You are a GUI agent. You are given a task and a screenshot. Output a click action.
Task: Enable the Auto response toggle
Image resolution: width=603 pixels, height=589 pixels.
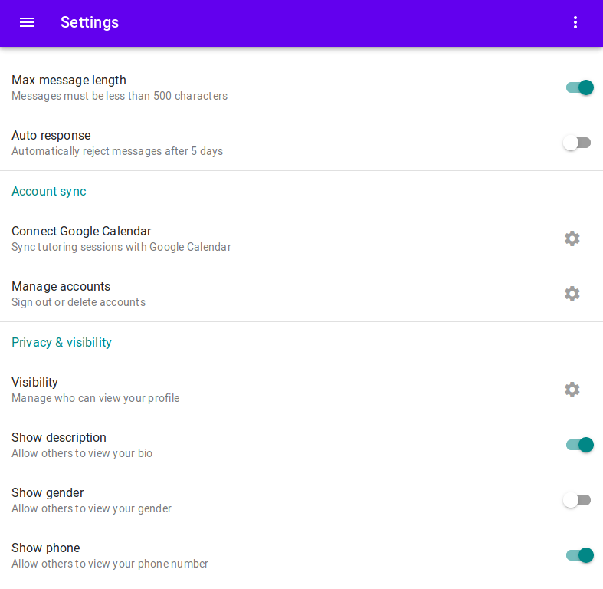point(577,143)
